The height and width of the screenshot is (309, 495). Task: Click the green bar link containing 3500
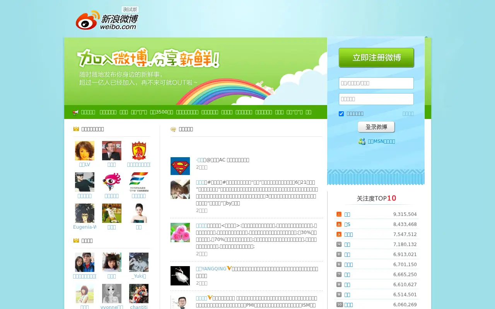(x=162, y=112)
